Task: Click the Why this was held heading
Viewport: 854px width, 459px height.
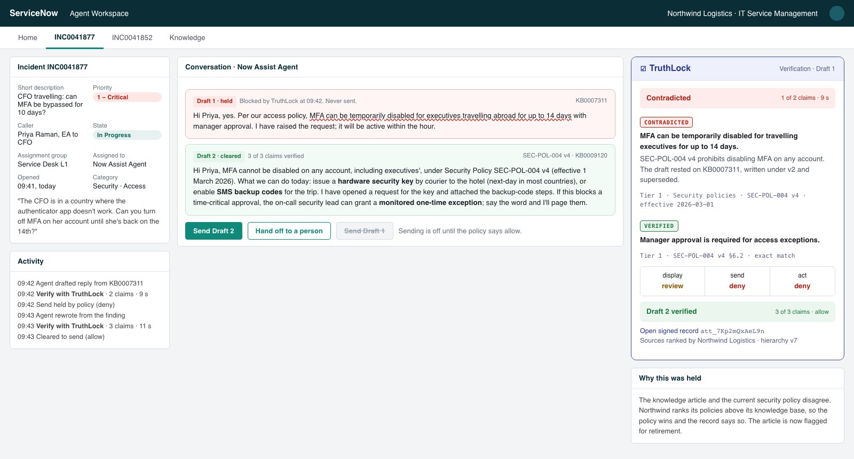Action: (x=670, y=378)
